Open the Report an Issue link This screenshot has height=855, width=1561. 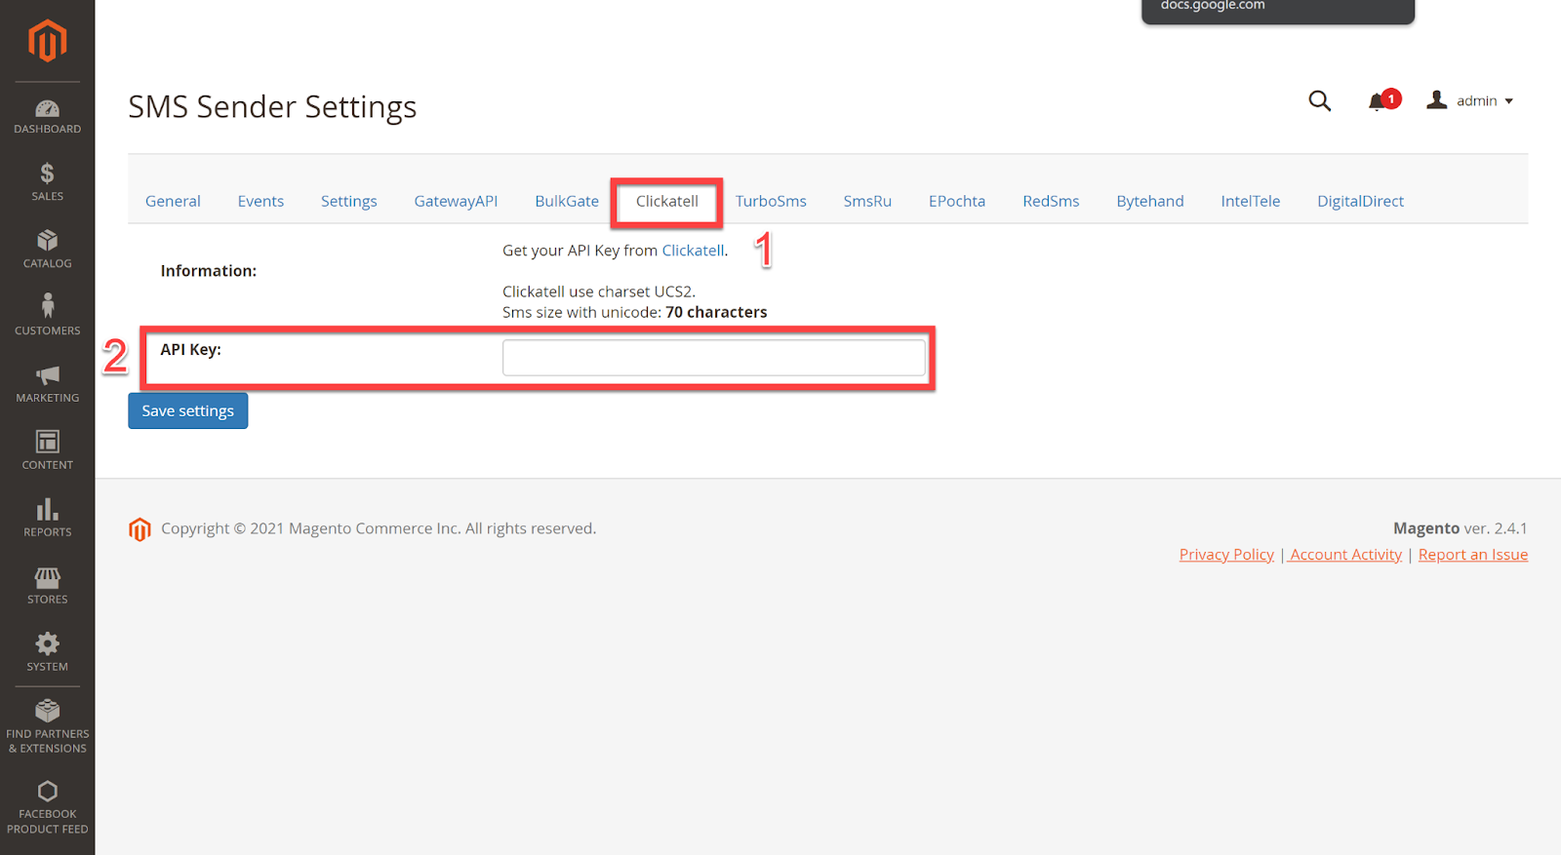[1472, 554]
